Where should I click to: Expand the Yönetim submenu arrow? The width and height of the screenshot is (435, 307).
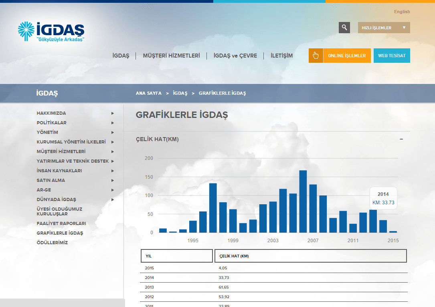[113, 132]
